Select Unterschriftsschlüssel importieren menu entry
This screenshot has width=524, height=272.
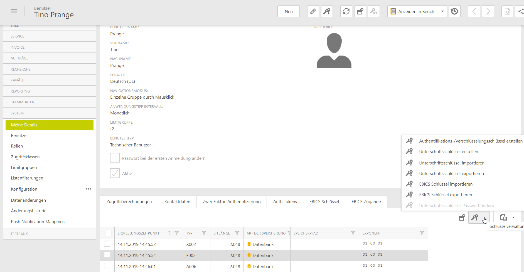(x=452, y=163)
